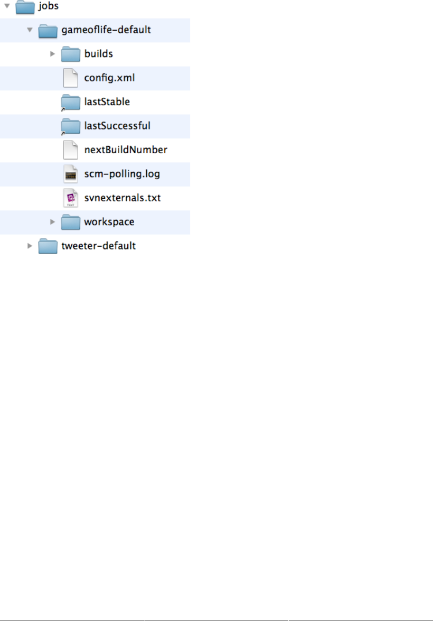Screen dimensions: 433x621
Task: Click the nextBuildNumber file icon
Action: [x=71, y=150]
